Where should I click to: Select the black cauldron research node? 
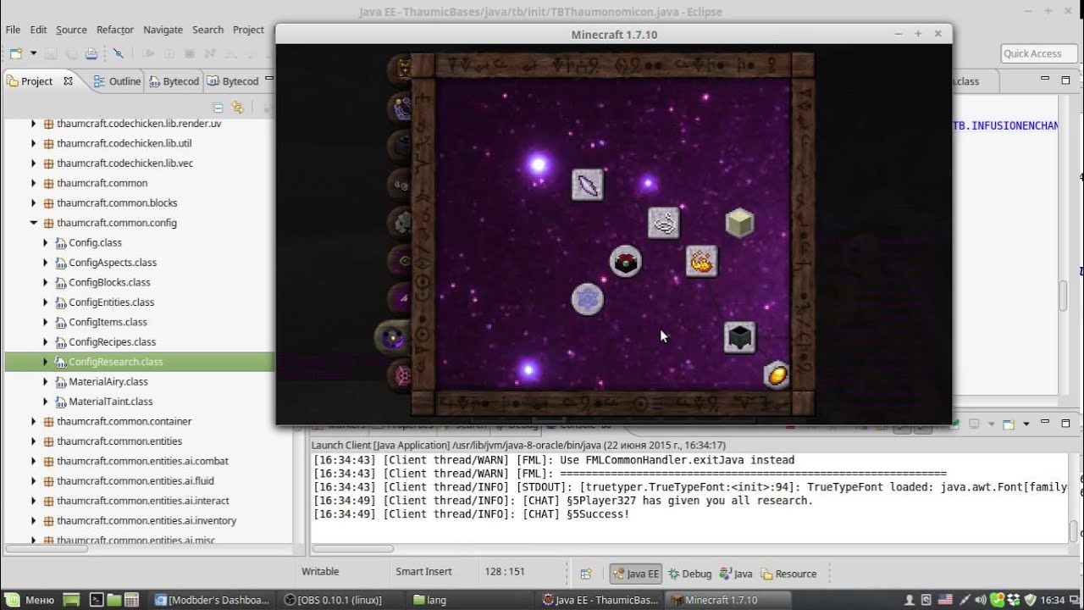[740, 337]
